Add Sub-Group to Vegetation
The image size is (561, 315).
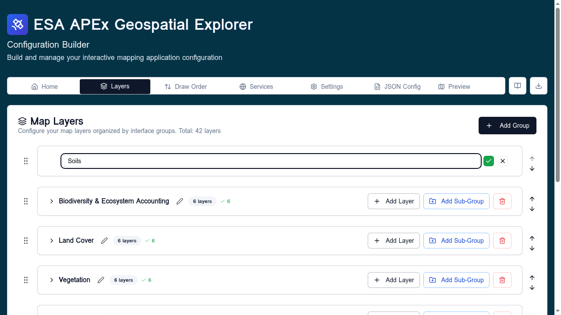(x=456, y=280)
